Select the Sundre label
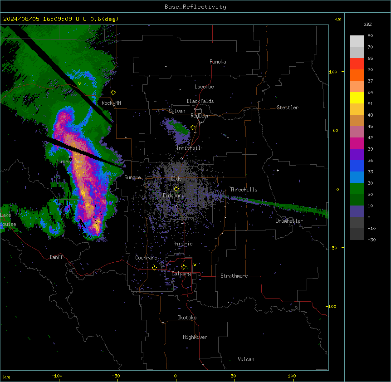This screenshot has width=391, height=382. 132,177
